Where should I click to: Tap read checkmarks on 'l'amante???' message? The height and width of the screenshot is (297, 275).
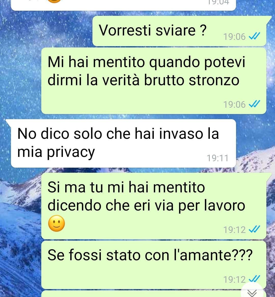(x=254, y=279)
